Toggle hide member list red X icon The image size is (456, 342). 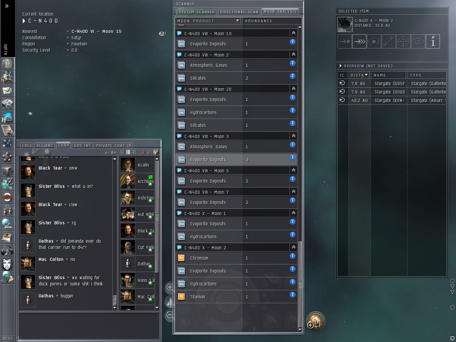[x=143, y=152]
